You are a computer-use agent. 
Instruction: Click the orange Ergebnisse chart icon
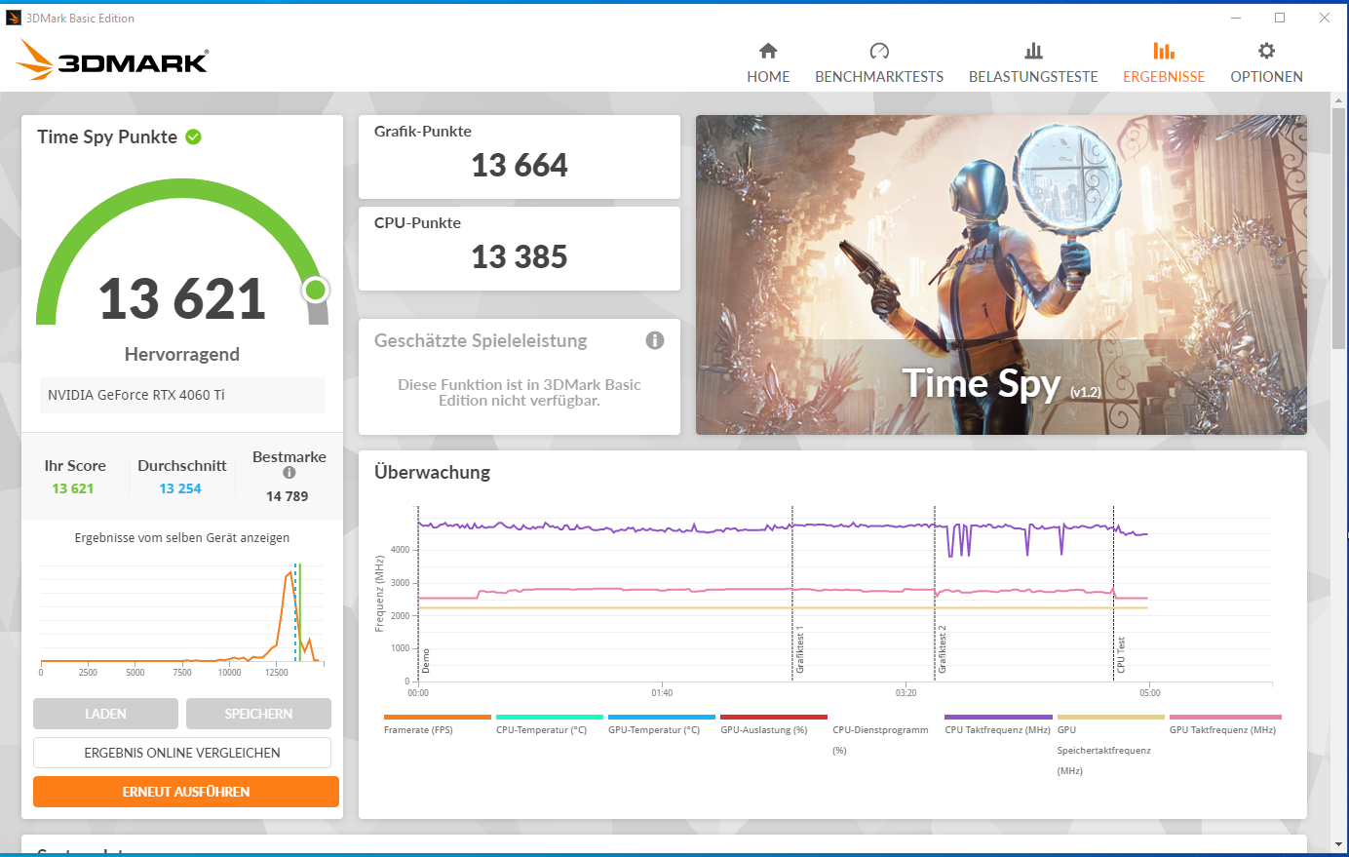coord(1164,51)
